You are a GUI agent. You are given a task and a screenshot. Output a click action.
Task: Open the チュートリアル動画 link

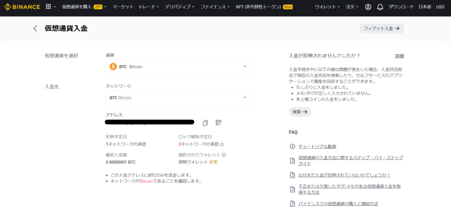pos(318,147)
